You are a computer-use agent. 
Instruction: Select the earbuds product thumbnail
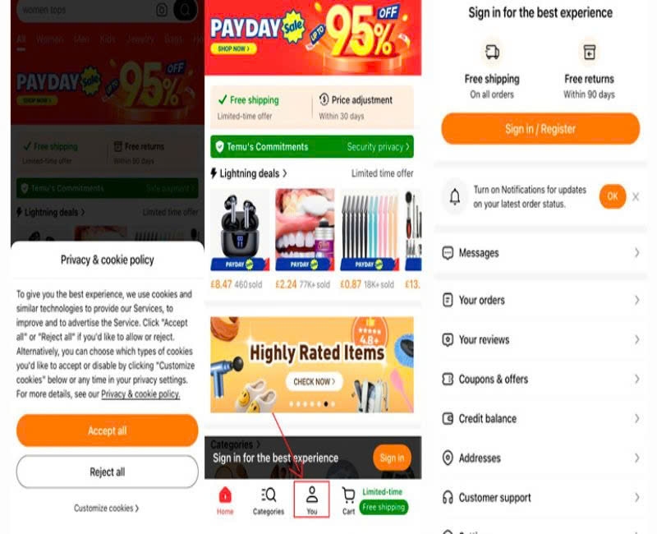pyautogui.click(x=240, y=229)
